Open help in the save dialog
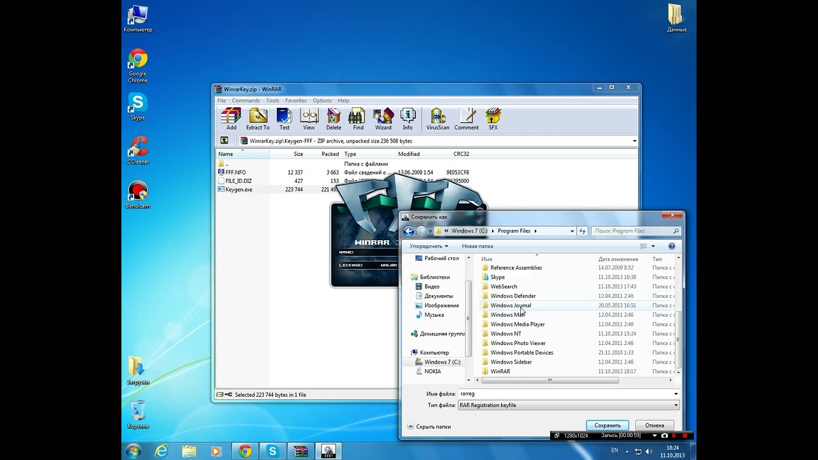818x460 pixels. point(672,246)
